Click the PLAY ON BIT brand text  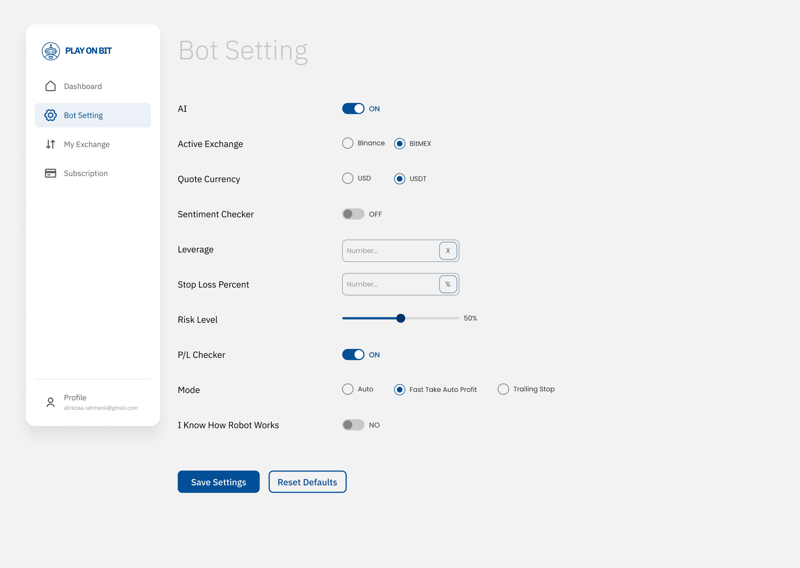pyautogui.click(x=88, y=51)
